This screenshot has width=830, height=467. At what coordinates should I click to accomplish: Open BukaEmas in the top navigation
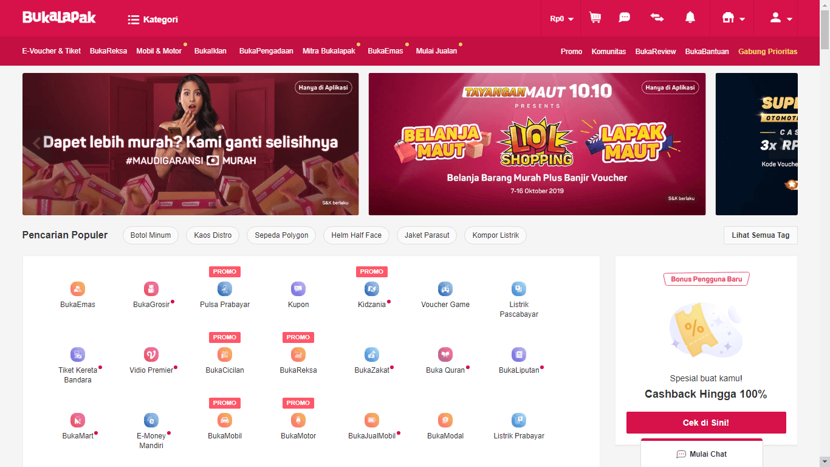385,51
